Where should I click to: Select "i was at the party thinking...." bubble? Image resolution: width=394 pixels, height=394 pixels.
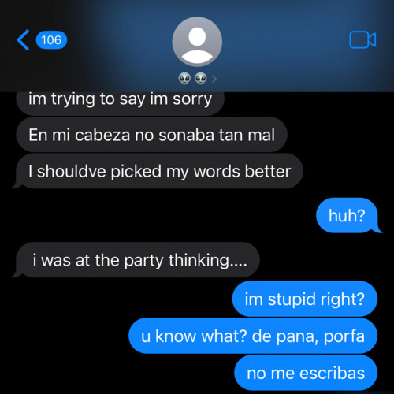tap(136, 260)
